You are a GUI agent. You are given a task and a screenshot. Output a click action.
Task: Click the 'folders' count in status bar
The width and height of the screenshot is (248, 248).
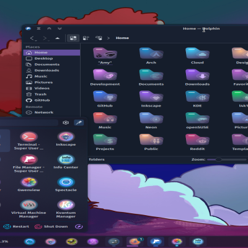(x=97, y=159)
